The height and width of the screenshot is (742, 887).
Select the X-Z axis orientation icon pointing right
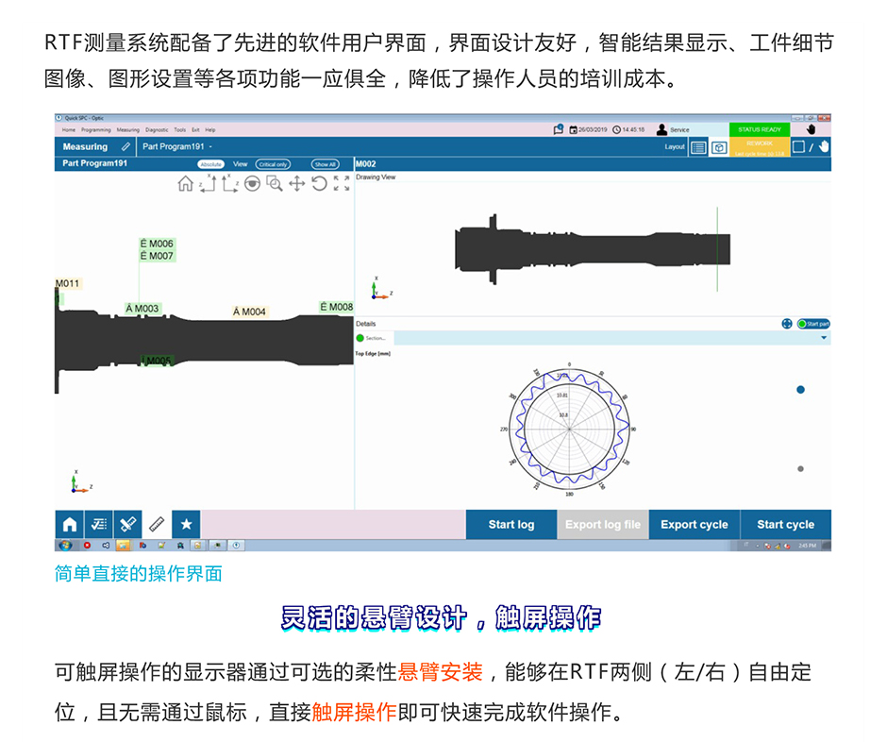(x=229, y=183)
